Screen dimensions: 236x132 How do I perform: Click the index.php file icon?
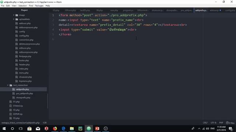[x=17, y=69]
